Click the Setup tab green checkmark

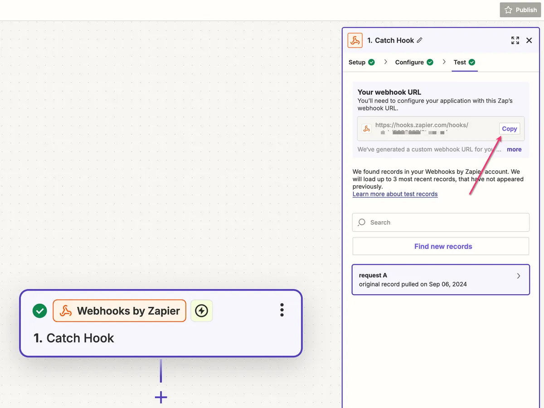pyautogui.click(x=372, y=62)
